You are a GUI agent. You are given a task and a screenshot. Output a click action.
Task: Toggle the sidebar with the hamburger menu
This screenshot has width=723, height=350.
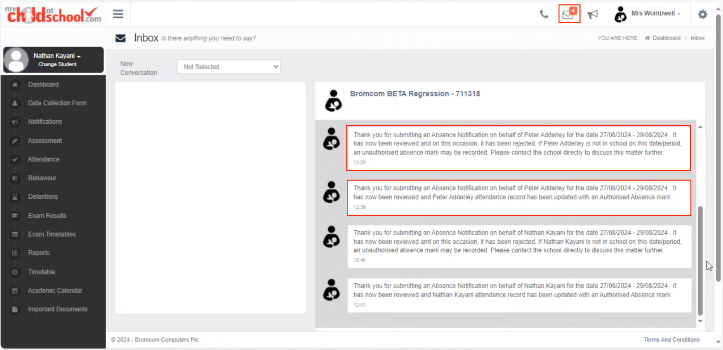[x=117, y=14]
